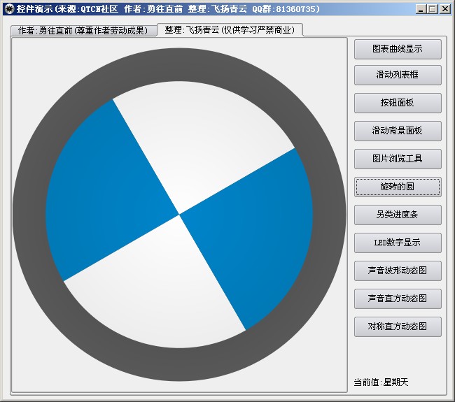Open the 图表曲线显示 demo
This screenshot has height=402, width=455.
(x=398, y=49)
